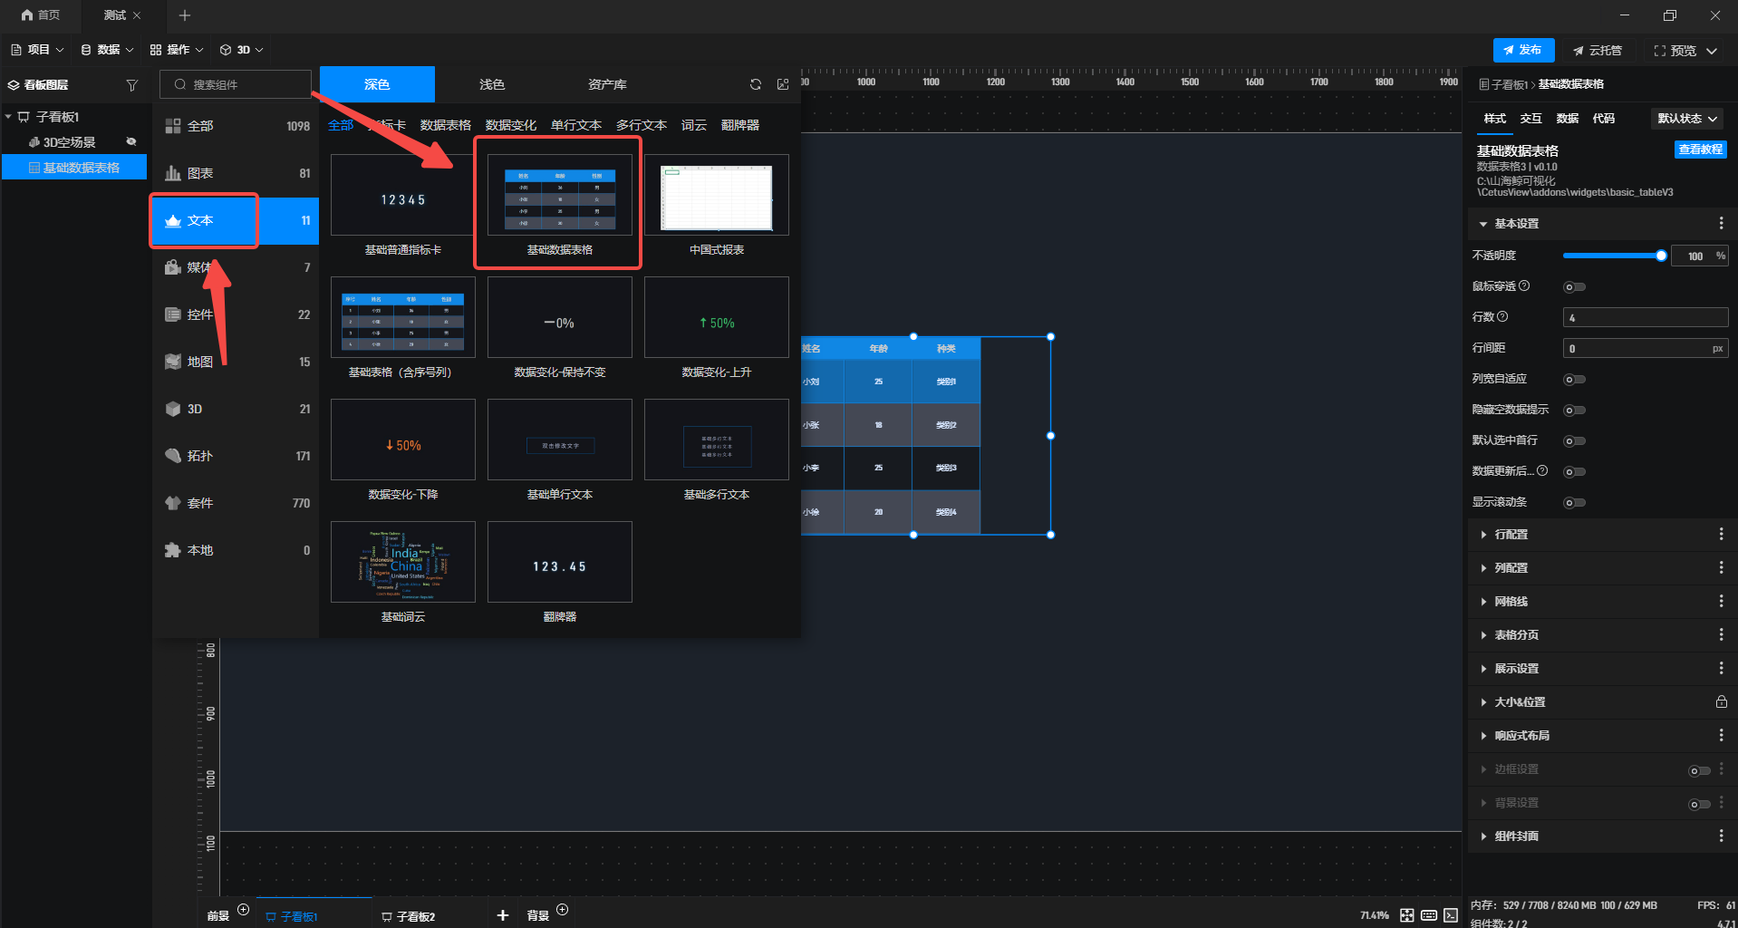This screenshot has height=928, width=1738.
Task: Switch to the 浅色 theme tab
Action: coord(492,84)
